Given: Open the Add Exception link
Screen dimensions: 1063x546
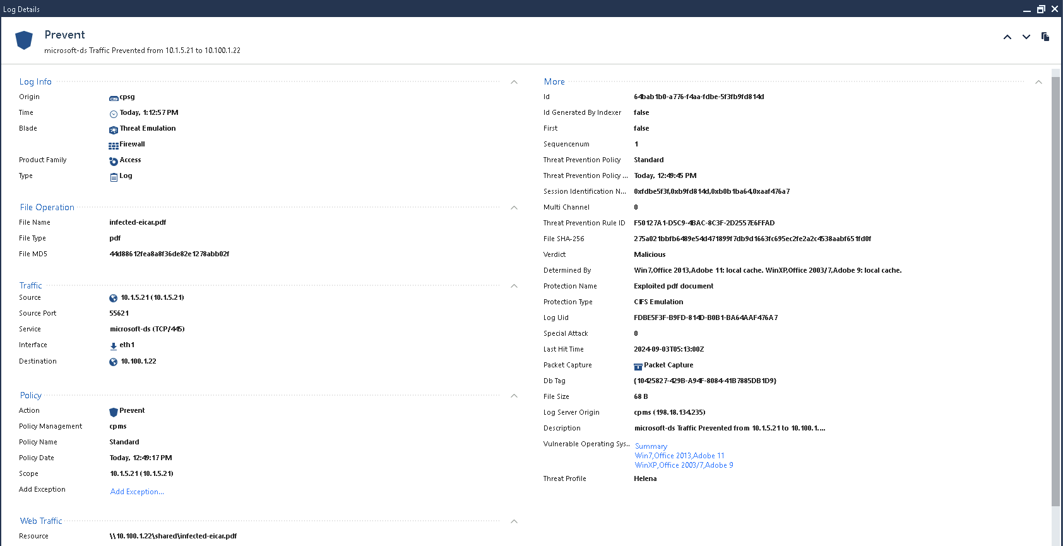Looking at the screenshot, I should (137, 492).
